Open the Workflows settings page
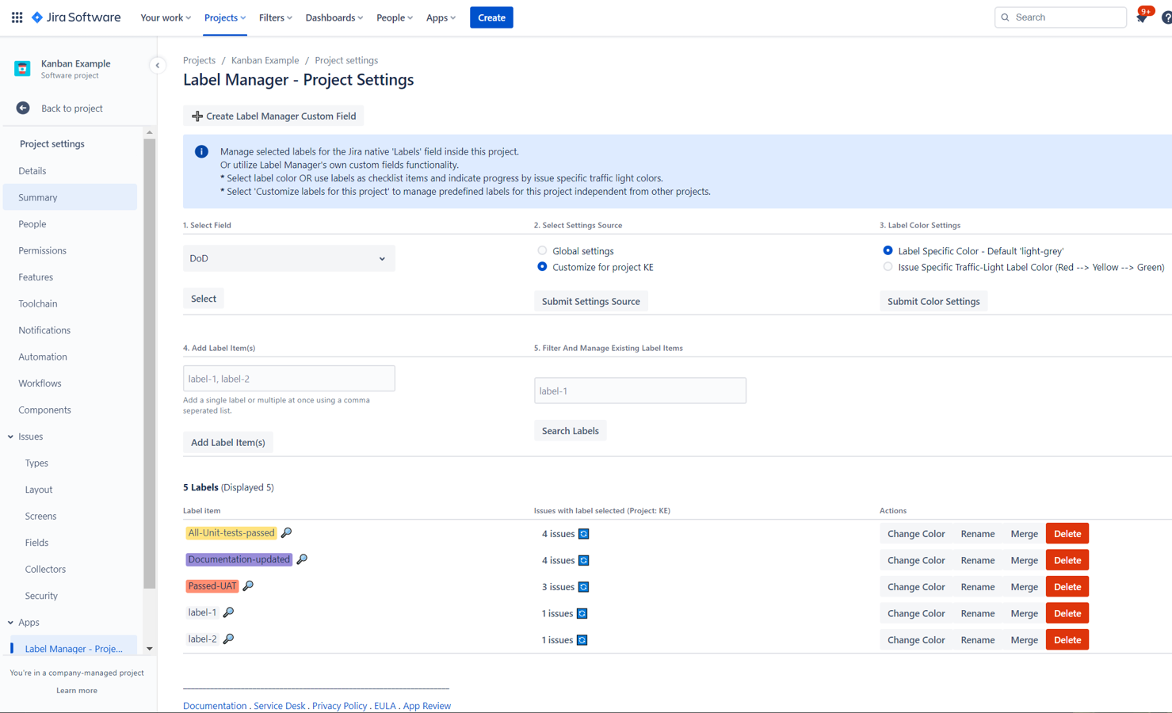Screen dimensions: 1172x713 tap(40, 383)
